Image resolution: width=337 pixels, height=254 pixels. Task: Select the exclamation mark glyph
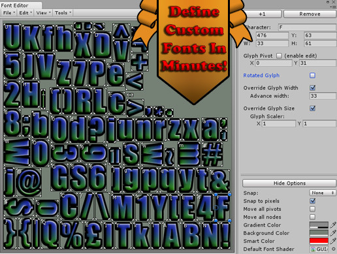tap(226, 235)
